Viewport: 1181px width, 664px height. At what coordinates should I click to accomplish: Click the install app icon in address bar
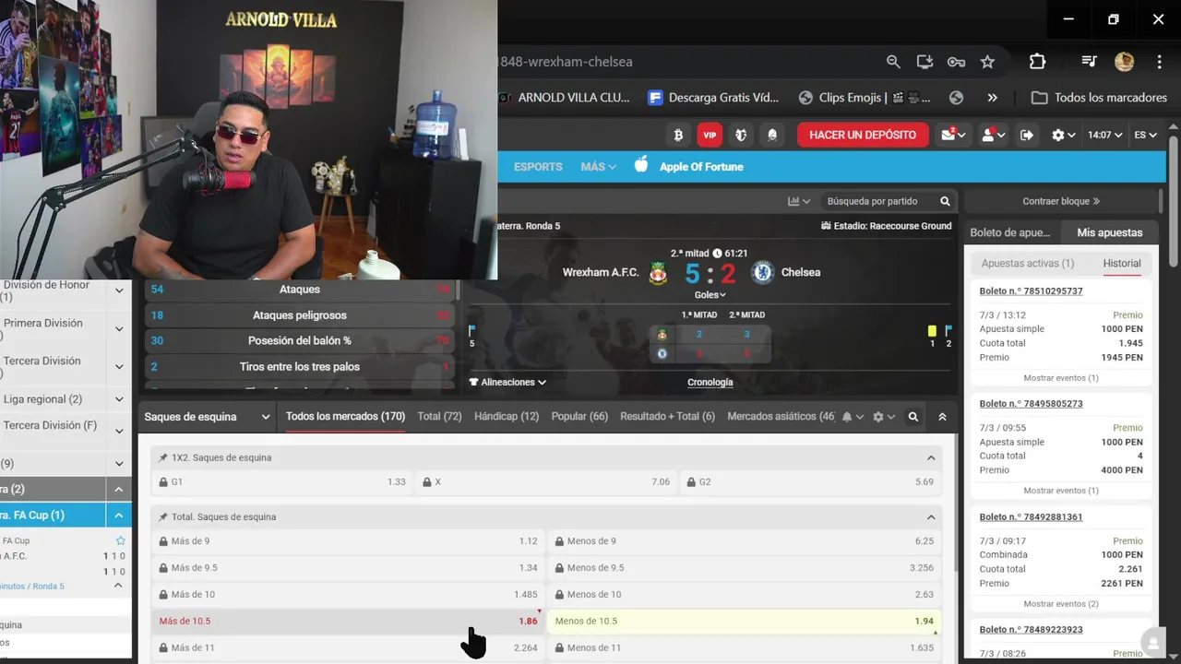point(925,62)
